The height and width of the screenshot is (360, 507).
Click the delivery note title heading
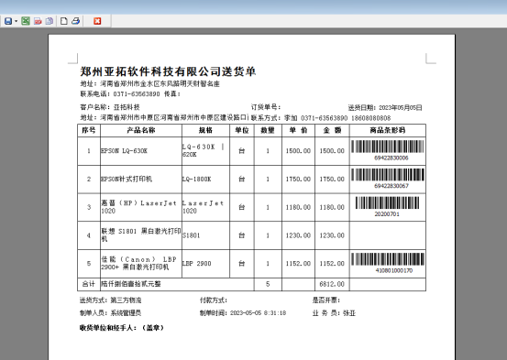point(168,71)
